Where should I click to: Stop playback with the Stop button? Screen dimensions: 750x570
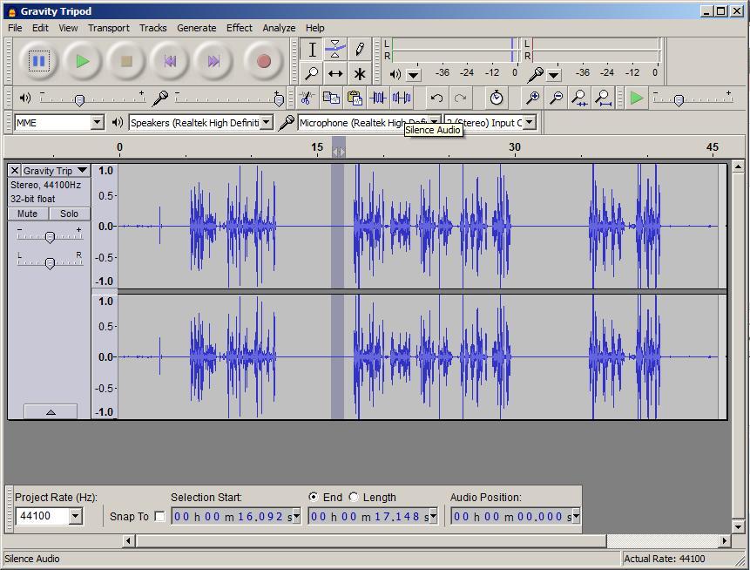pos(126,61)
